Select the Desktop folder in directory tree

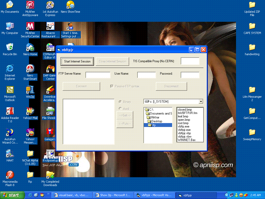tap(157, 121)
